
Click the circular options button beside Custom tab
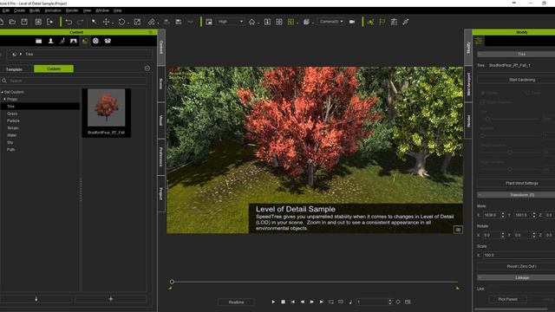(x=147, y=68)
